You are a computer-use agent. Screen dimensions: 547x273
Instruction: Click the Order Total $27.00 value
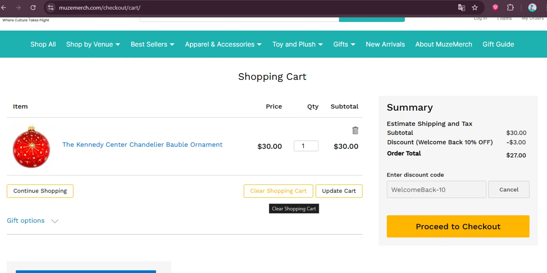(x=516, y=155)
